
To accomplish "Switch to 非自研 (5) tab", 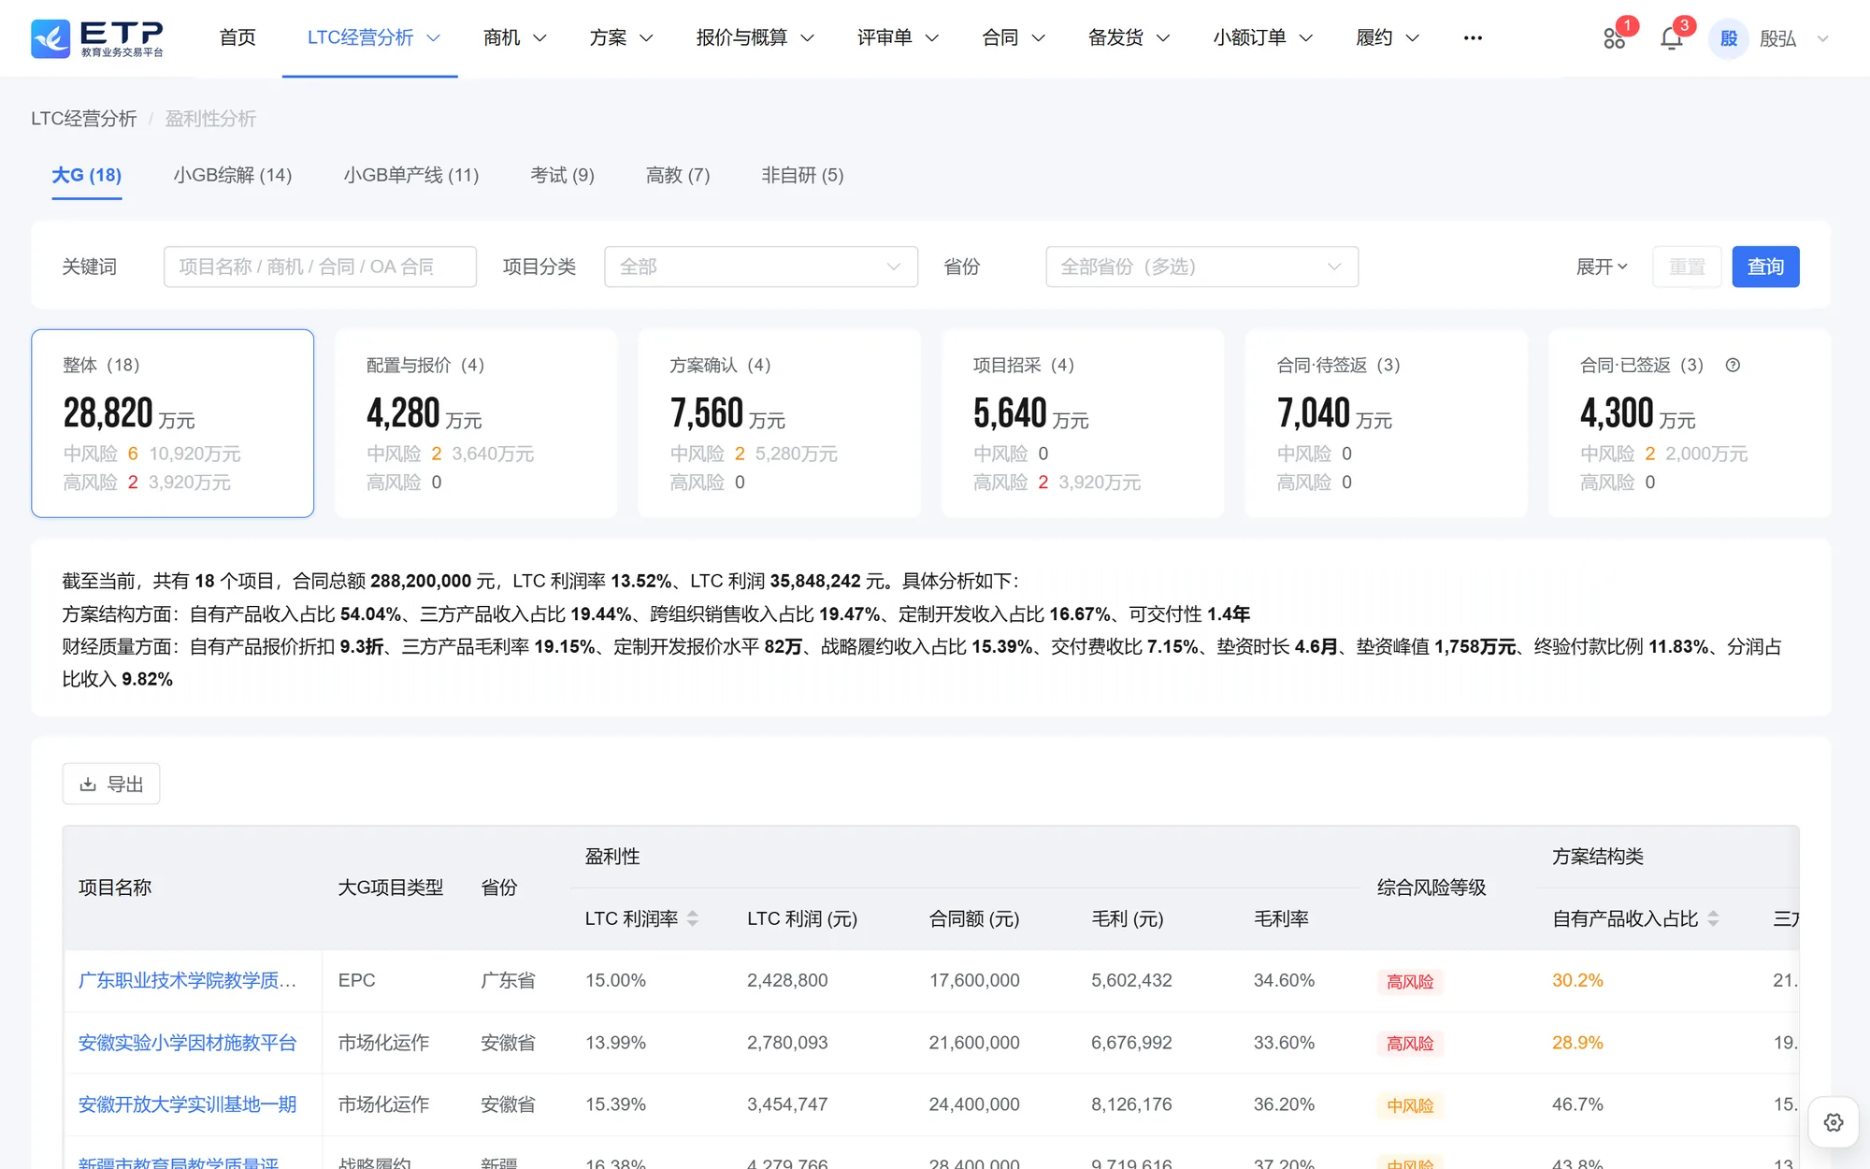I will [802, 175].
